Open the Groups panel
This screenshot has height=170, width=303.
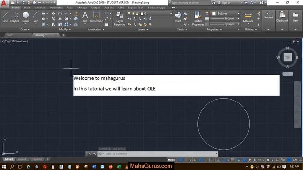(x=268, y=21)
